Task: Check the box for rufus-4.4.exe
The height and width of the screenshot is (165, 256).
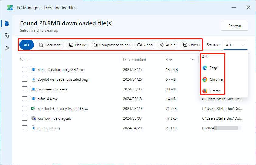Action: click(x=25, y=99)
